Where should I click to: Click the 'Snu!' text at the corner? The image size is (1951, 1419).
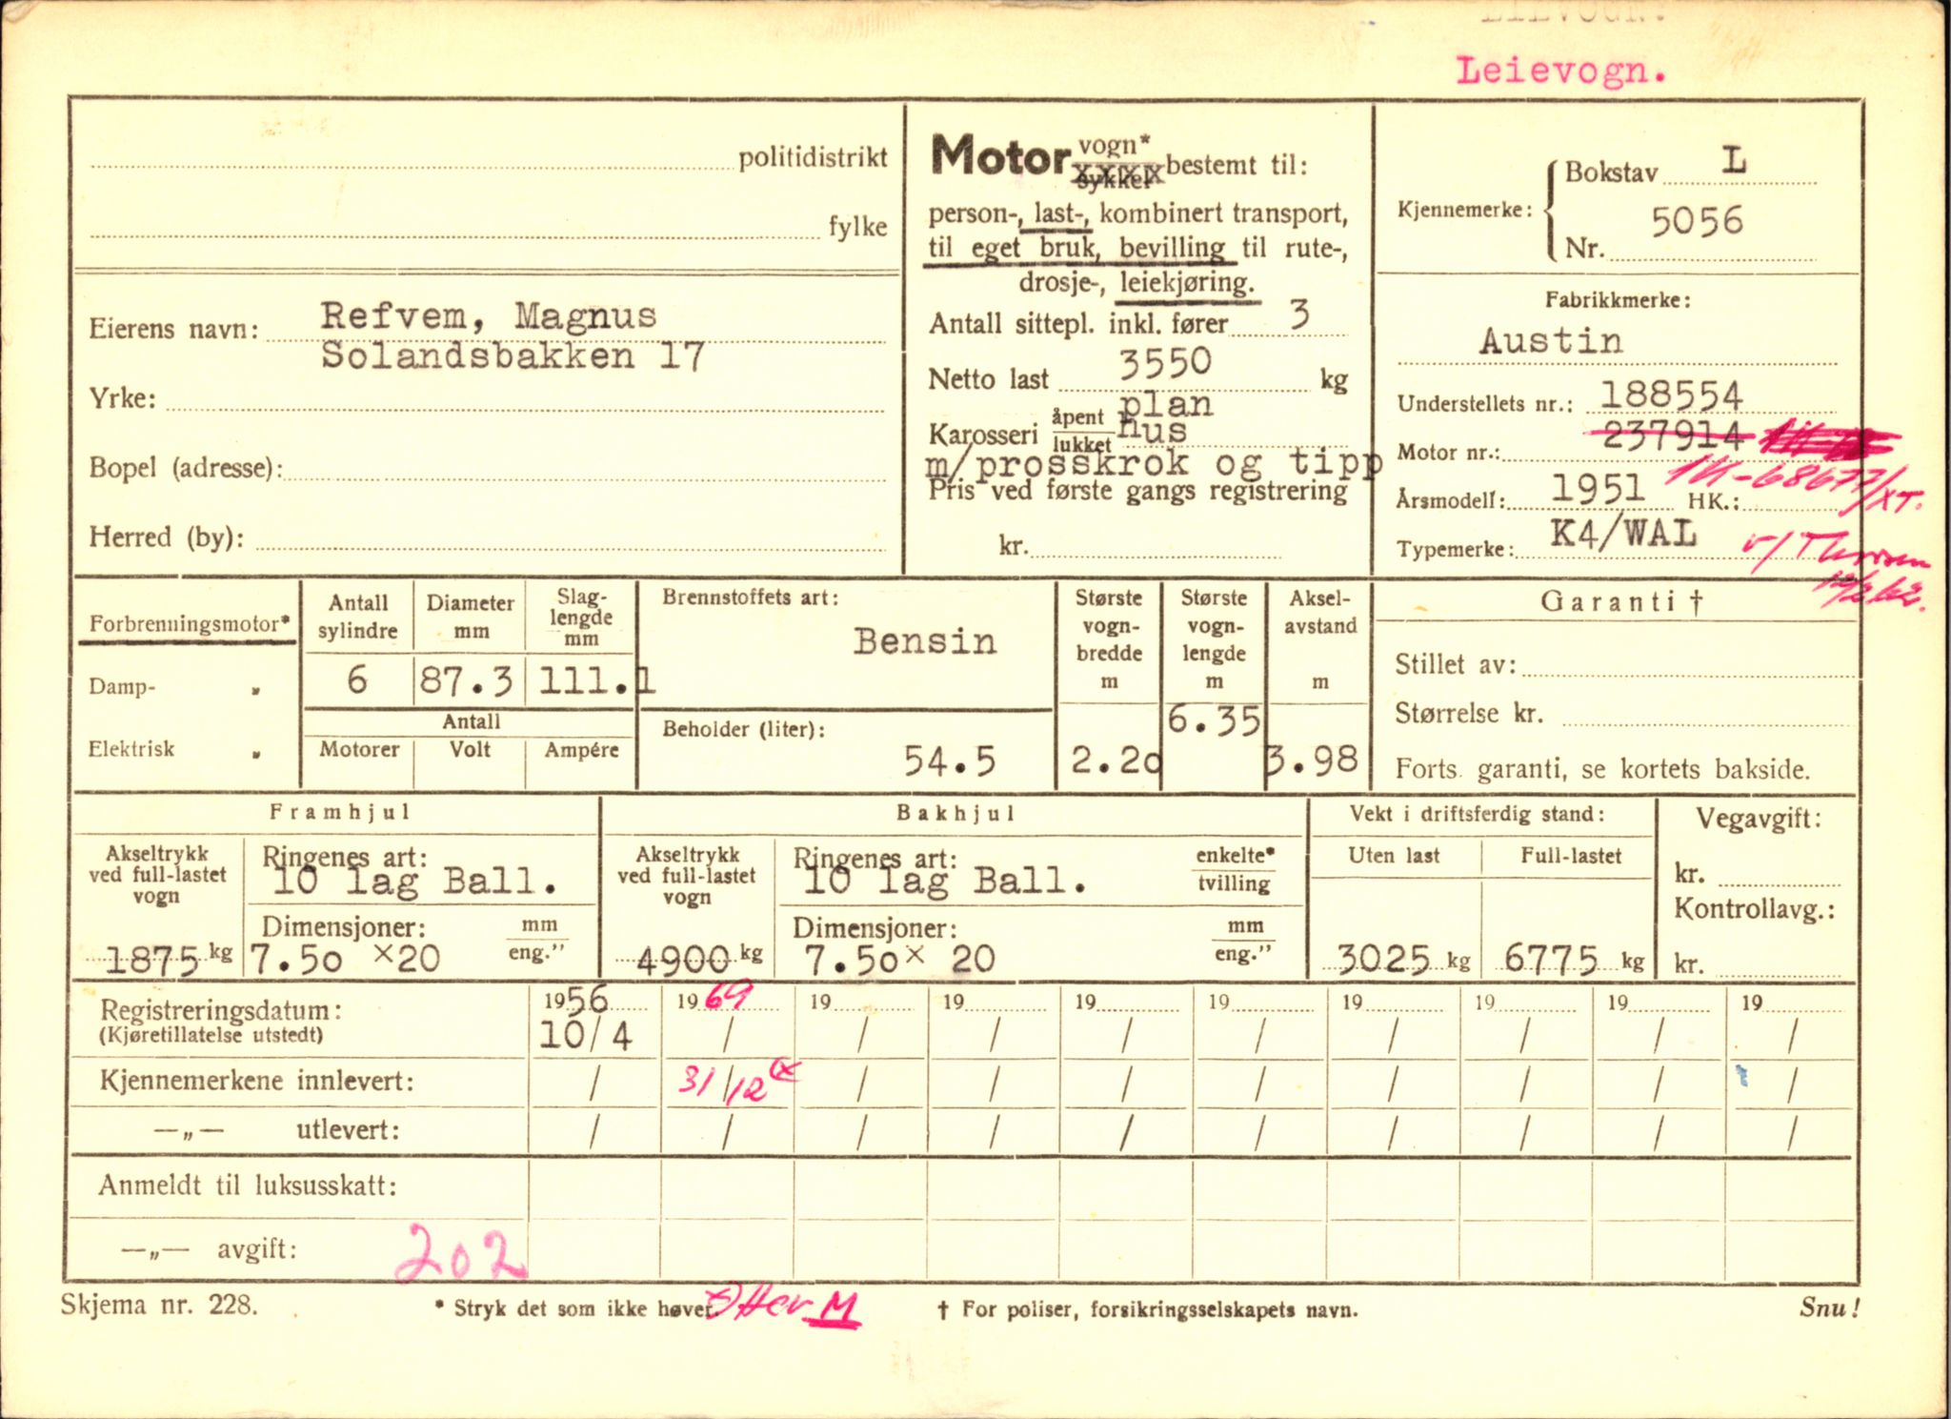point(1830,1308)
